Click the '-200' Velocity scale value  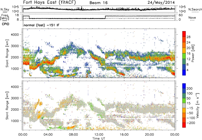(x=191, y=123)
